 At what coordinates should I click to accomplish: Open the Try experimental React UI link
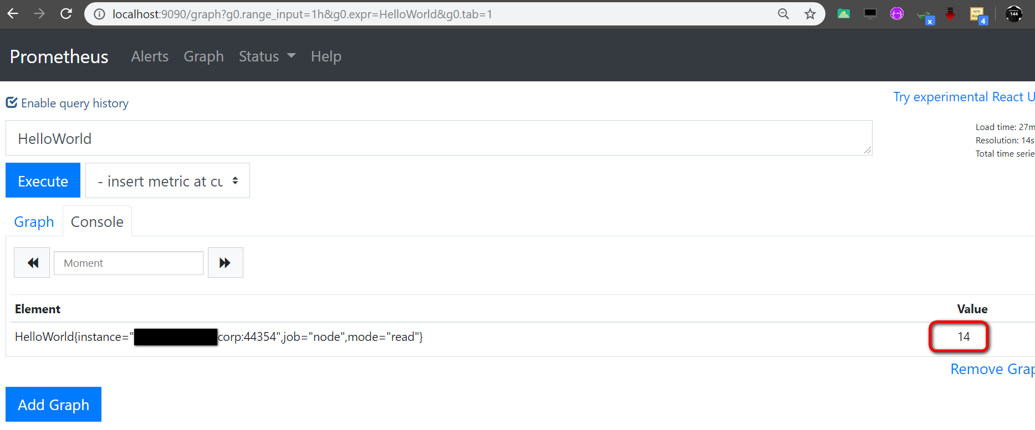(x=964, y=97)
